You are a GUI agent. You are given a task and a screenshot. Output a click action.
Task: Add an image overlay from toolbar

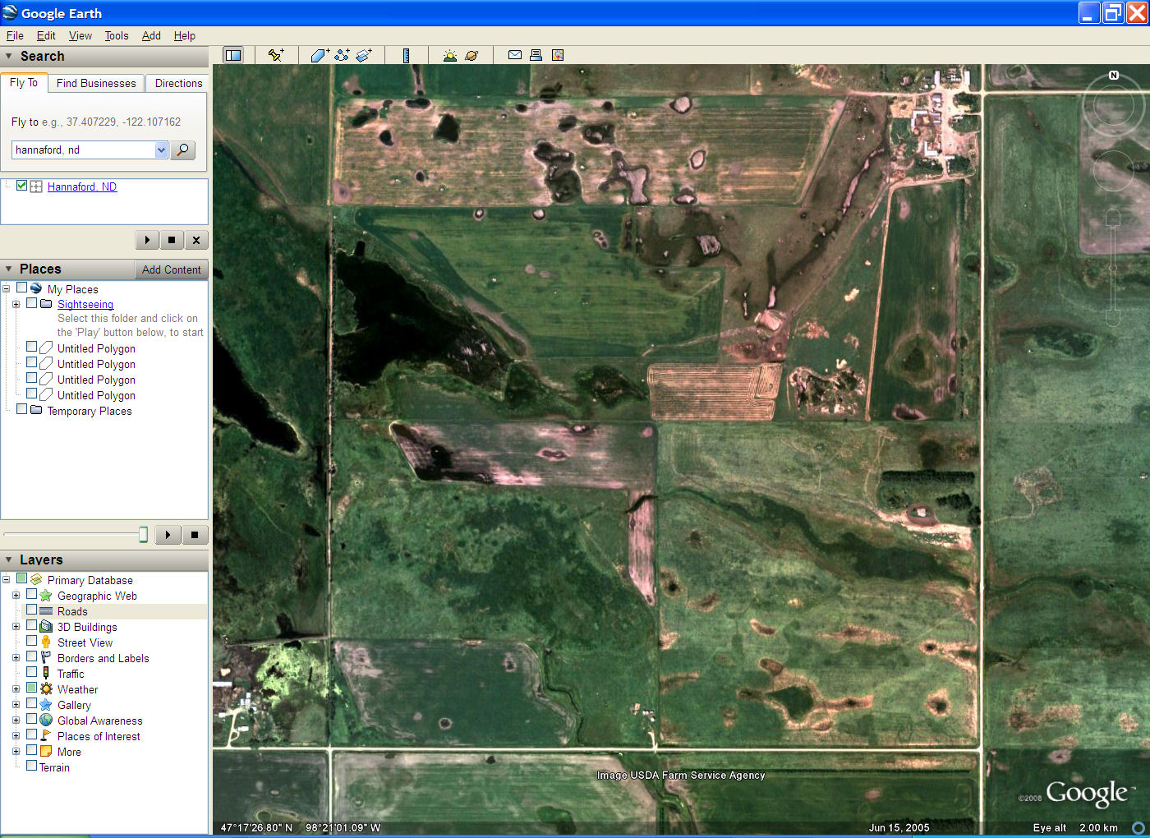point(365,55)
